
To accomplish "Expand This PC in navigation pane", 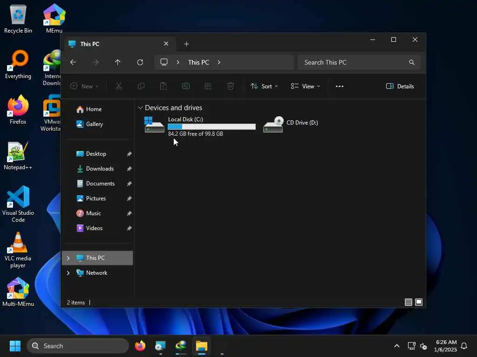I will coord(68,258).
